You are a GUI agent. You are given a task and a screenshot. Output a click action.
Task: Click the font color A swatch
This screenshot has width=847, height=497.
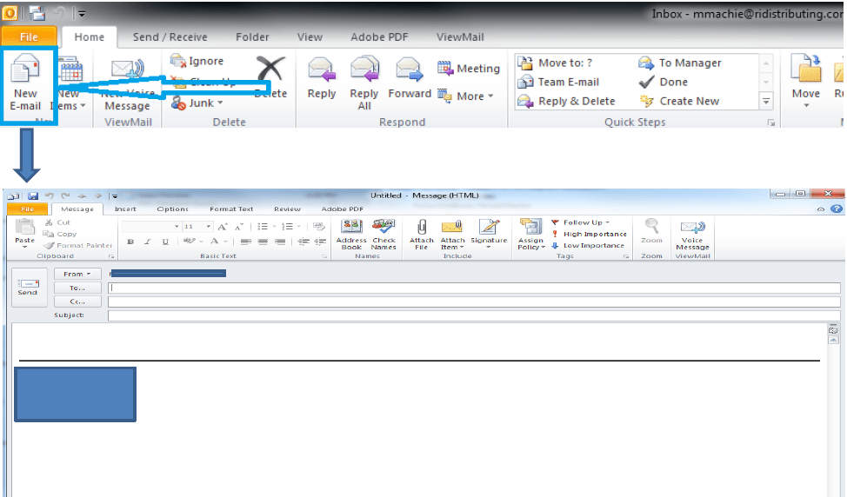pos(215,242)
